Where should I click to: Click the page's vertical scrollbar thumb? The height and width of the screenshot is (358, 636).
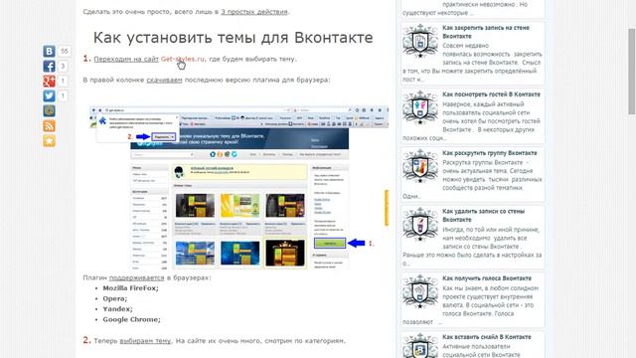[x=632, y=72]
